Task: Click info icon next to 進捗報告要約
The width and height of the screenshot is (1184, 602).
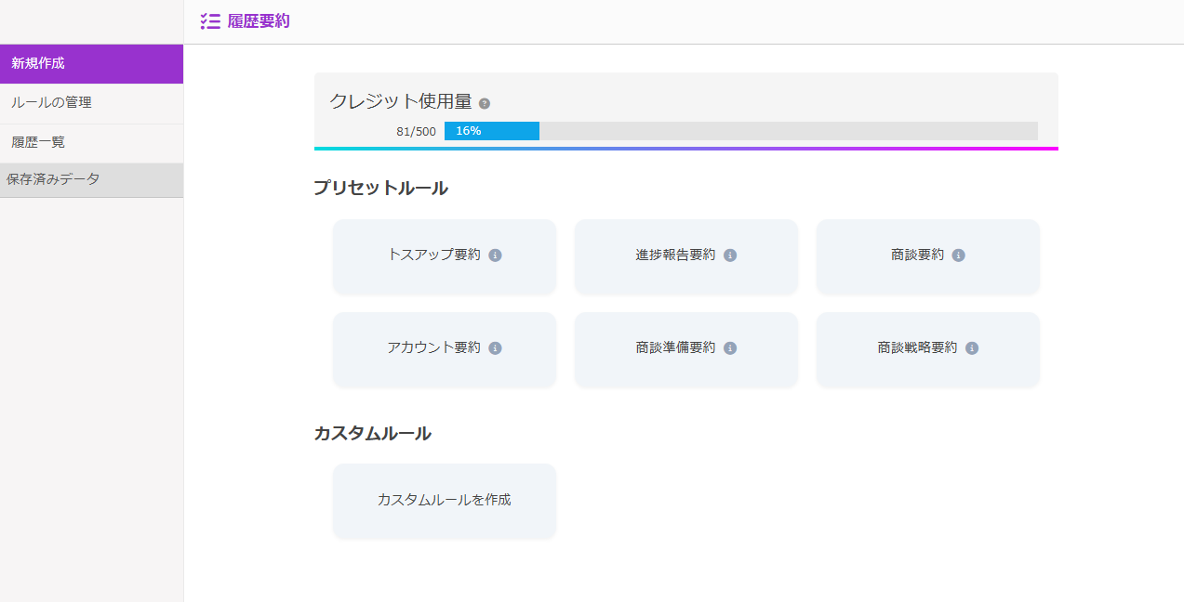Action: (730, 255)
